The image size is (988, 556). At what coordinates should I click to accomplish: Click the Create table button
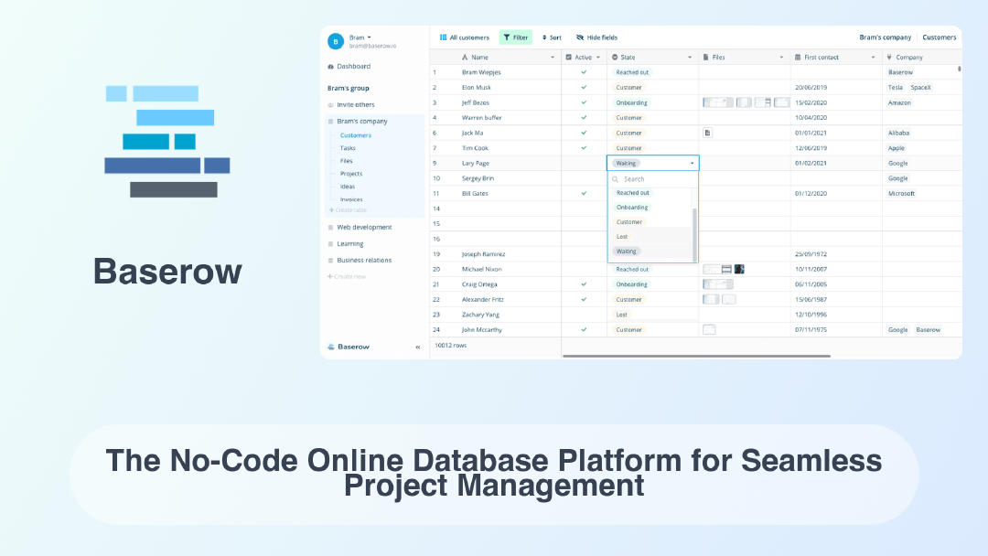tap(350, 209)
